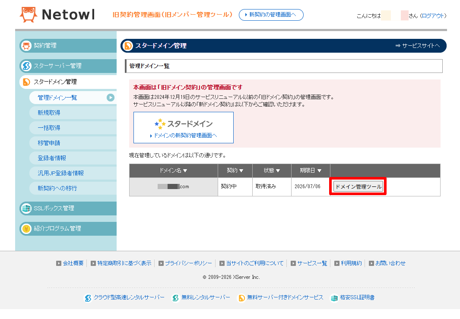Select 移管申請 from the sidebar menu
Screen dimensions: 460x319
(49, 143)
